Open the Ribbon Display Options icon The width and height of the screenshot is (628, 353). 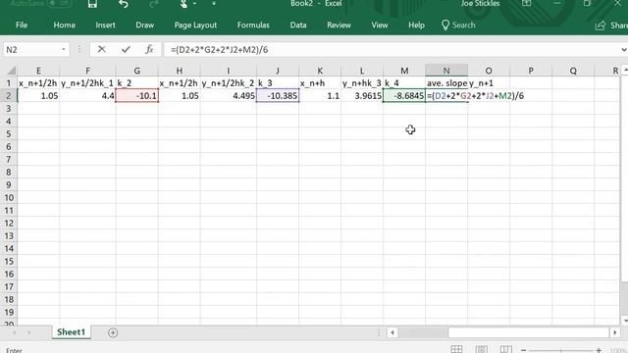pyautogui.click(x=526, y=3)
